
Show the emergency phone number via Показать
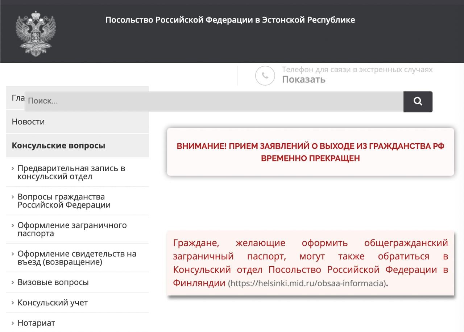pyautogui.click(x=303, y=79)
